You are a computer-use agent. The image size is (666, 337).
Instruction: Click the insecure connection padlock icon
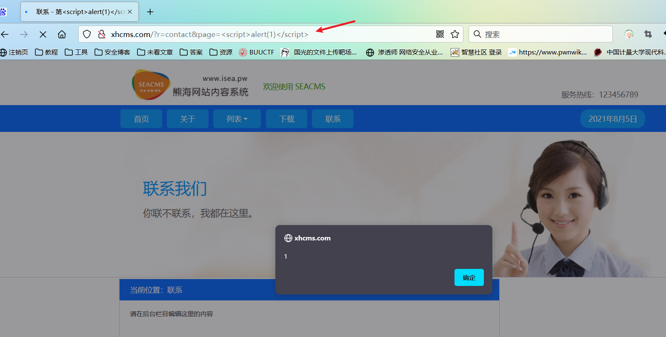tap(102, 34)
